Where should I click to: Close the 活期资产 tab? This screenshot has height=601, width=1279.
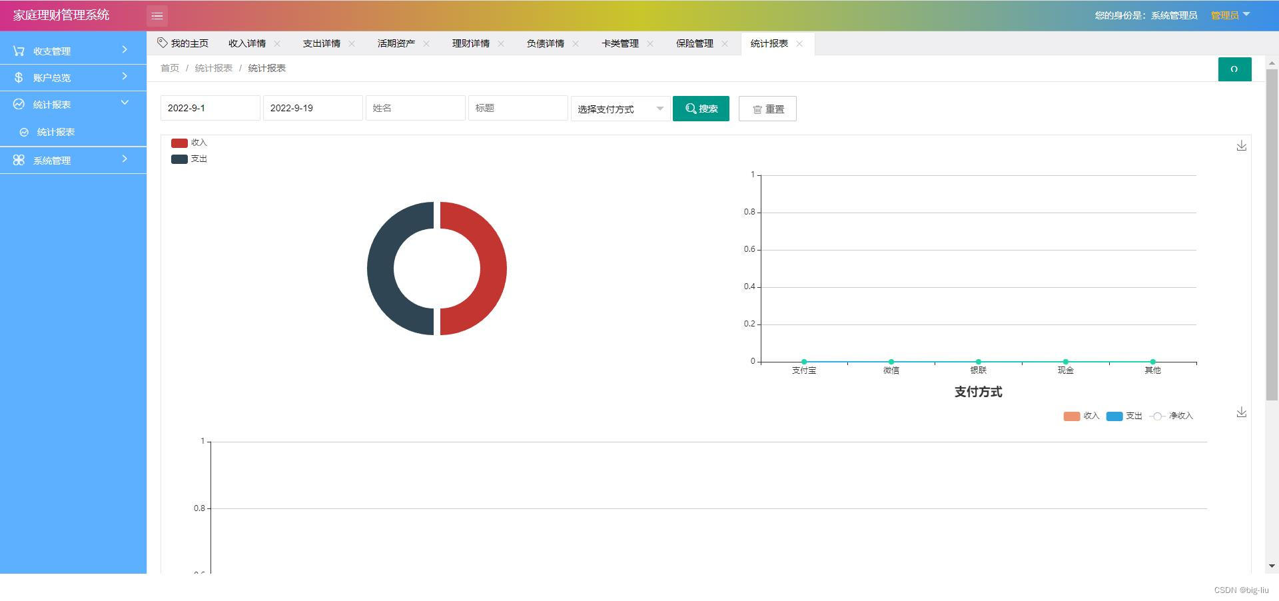click(426, 43)
